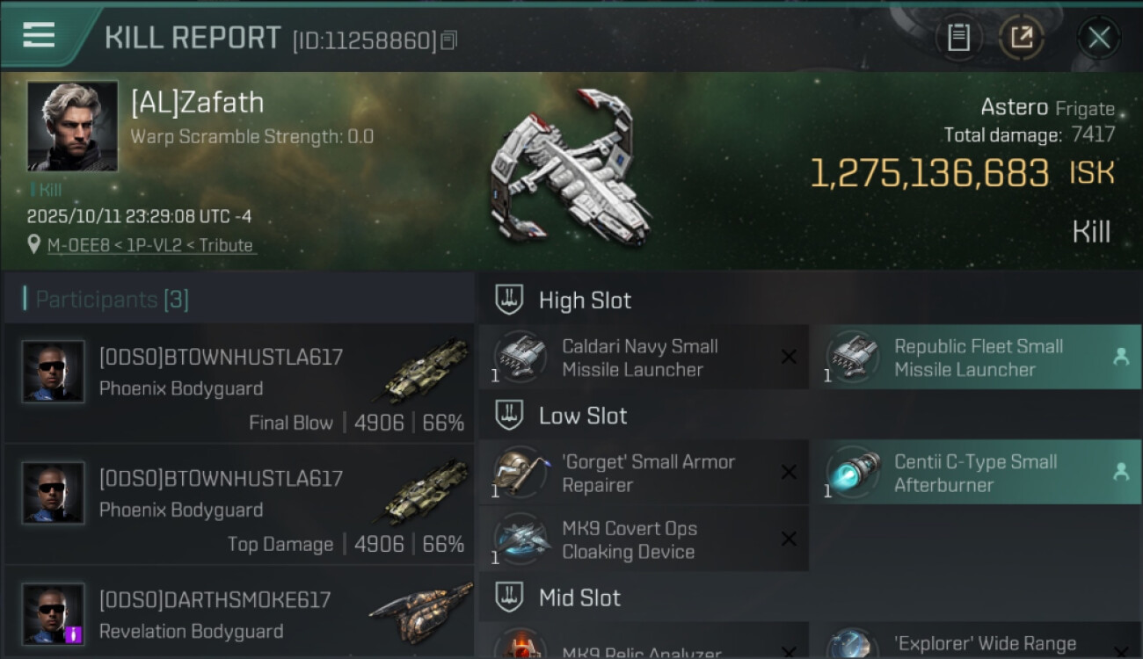Select the Caldari Navy Small Missile Launcher

[x=644, y=357]
